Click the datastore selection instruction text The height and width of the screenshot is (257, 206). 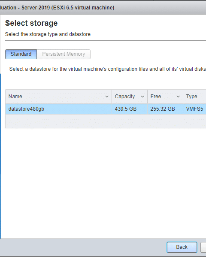point(108,69)
